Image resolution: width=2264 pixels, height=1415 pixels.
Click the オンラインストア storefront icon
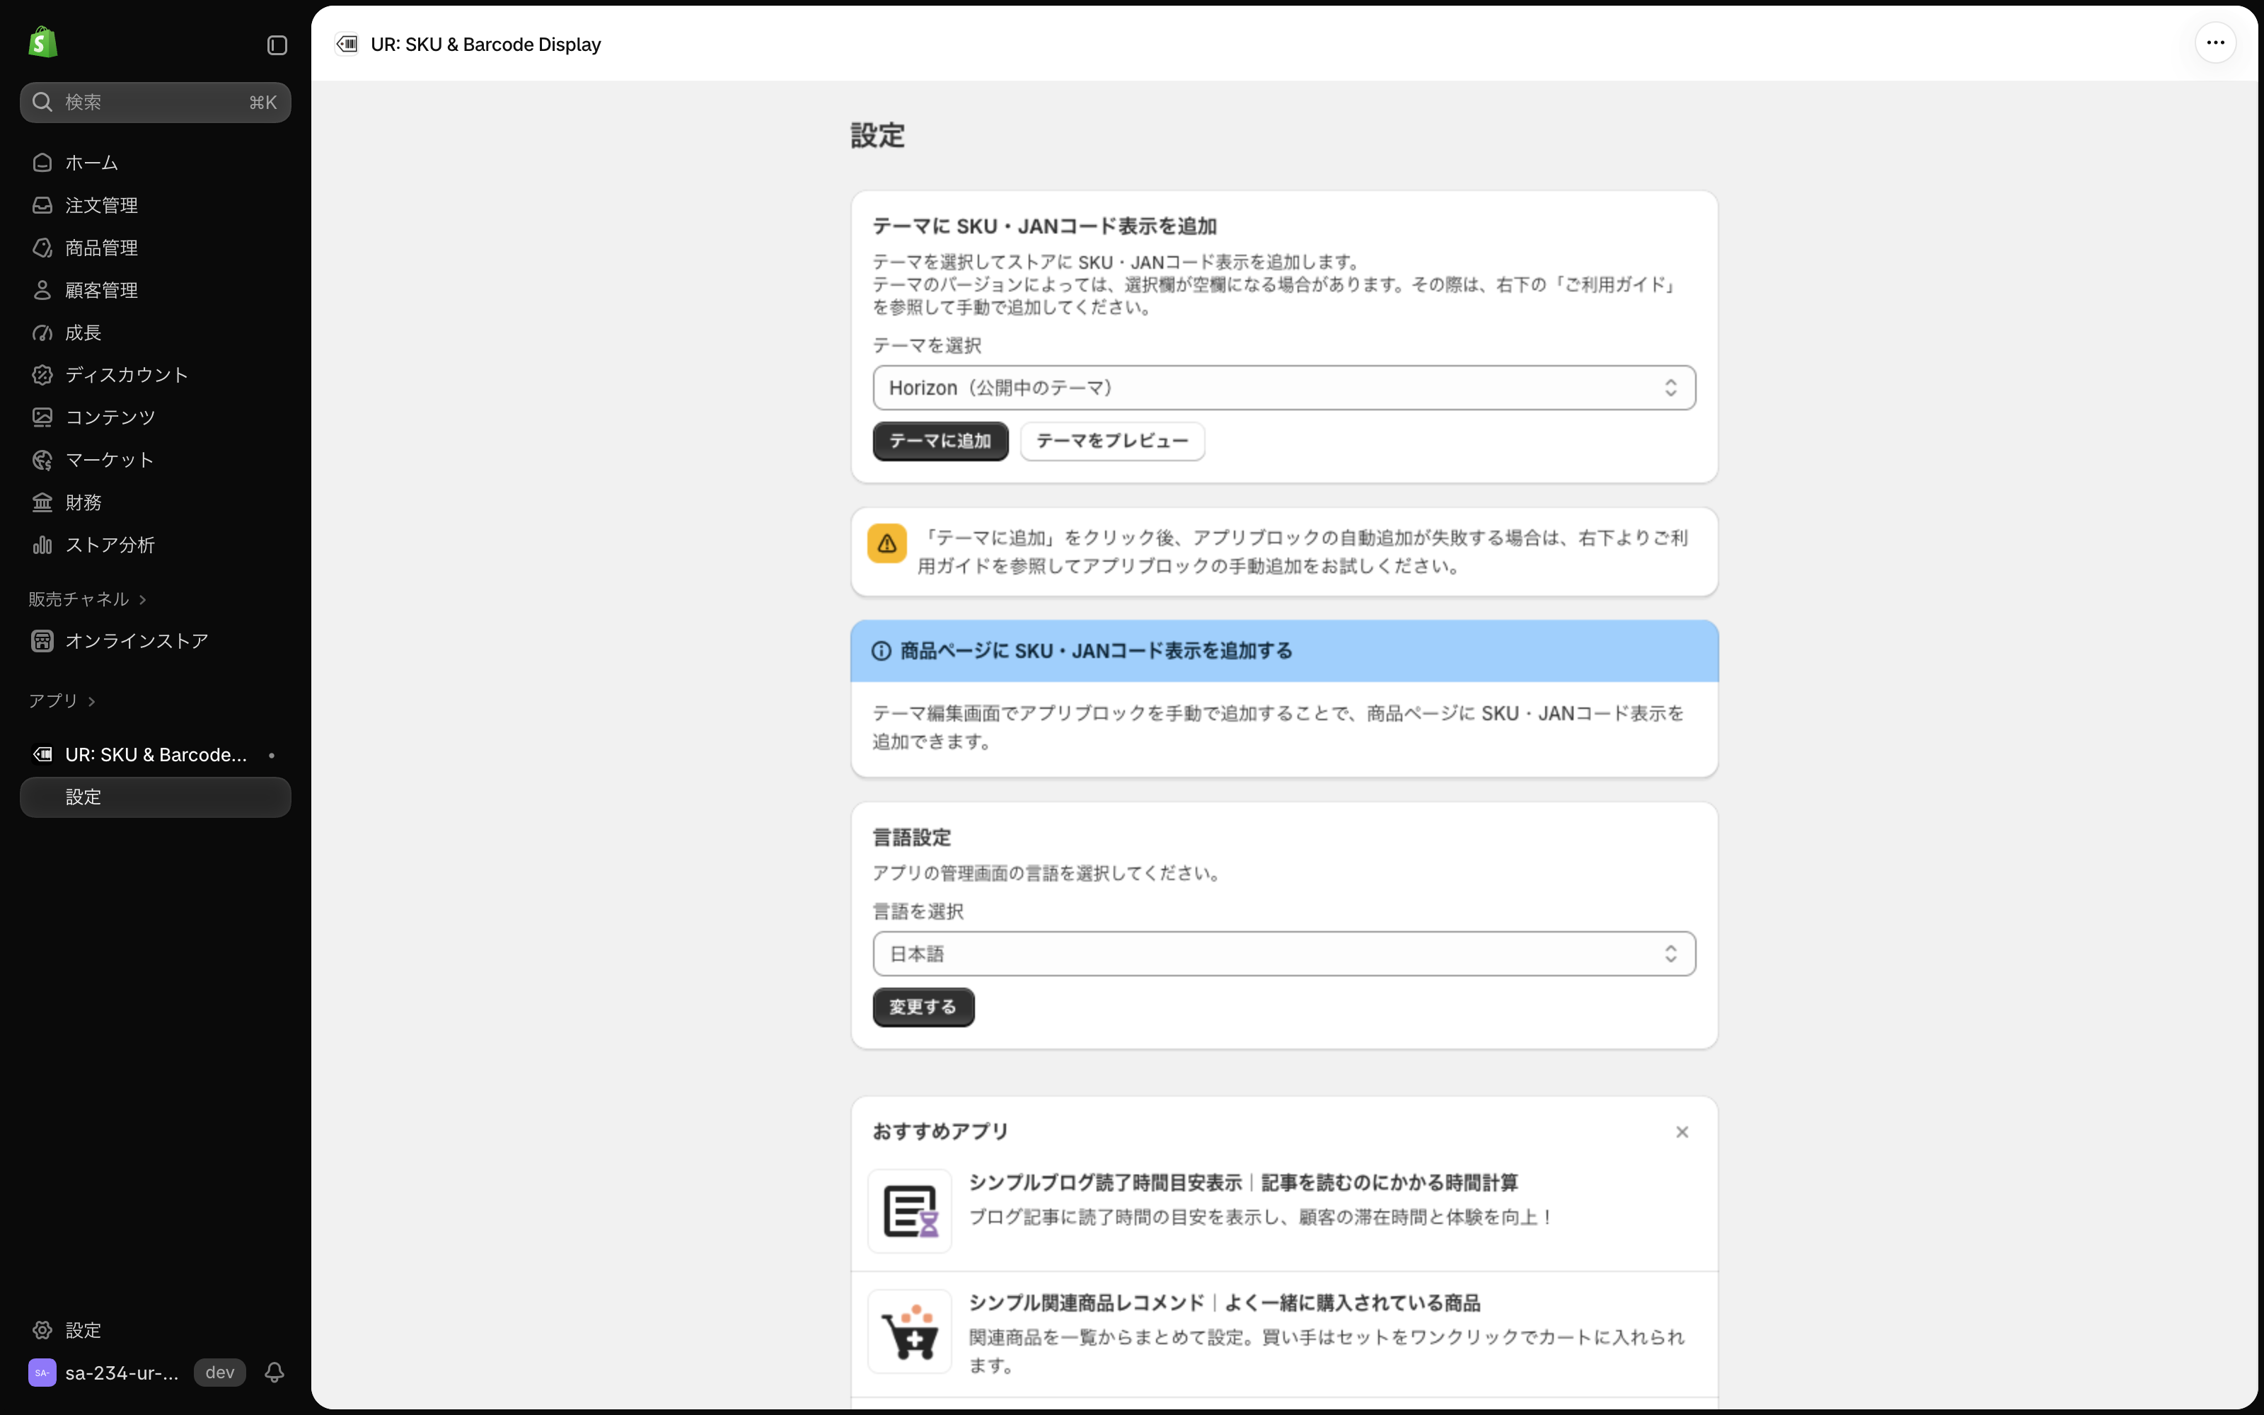(x=42, y=641)
